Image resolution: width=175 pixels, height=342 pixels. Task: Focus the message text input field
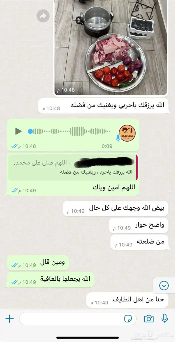78,319
